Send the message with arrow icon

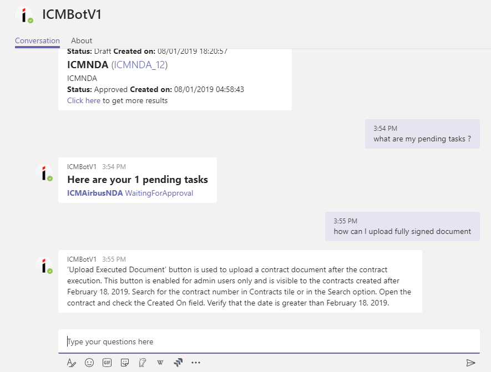(x=470, y=363)
